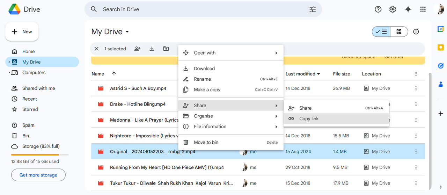
Task: Expand the My Drive title dropdown
Action: point(127,32)
